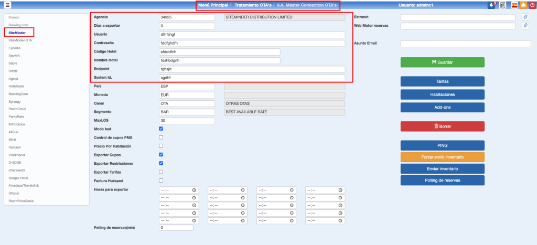Image resolution: width=537 pixels, height=245 pixels.
Task: Open the Extranet link icon
Action: click(x=525, y=17)
